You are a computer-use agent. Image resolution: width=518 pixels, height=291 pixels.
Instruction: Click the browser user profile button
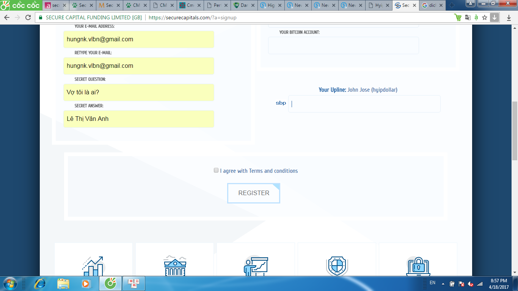coord(471,3)
